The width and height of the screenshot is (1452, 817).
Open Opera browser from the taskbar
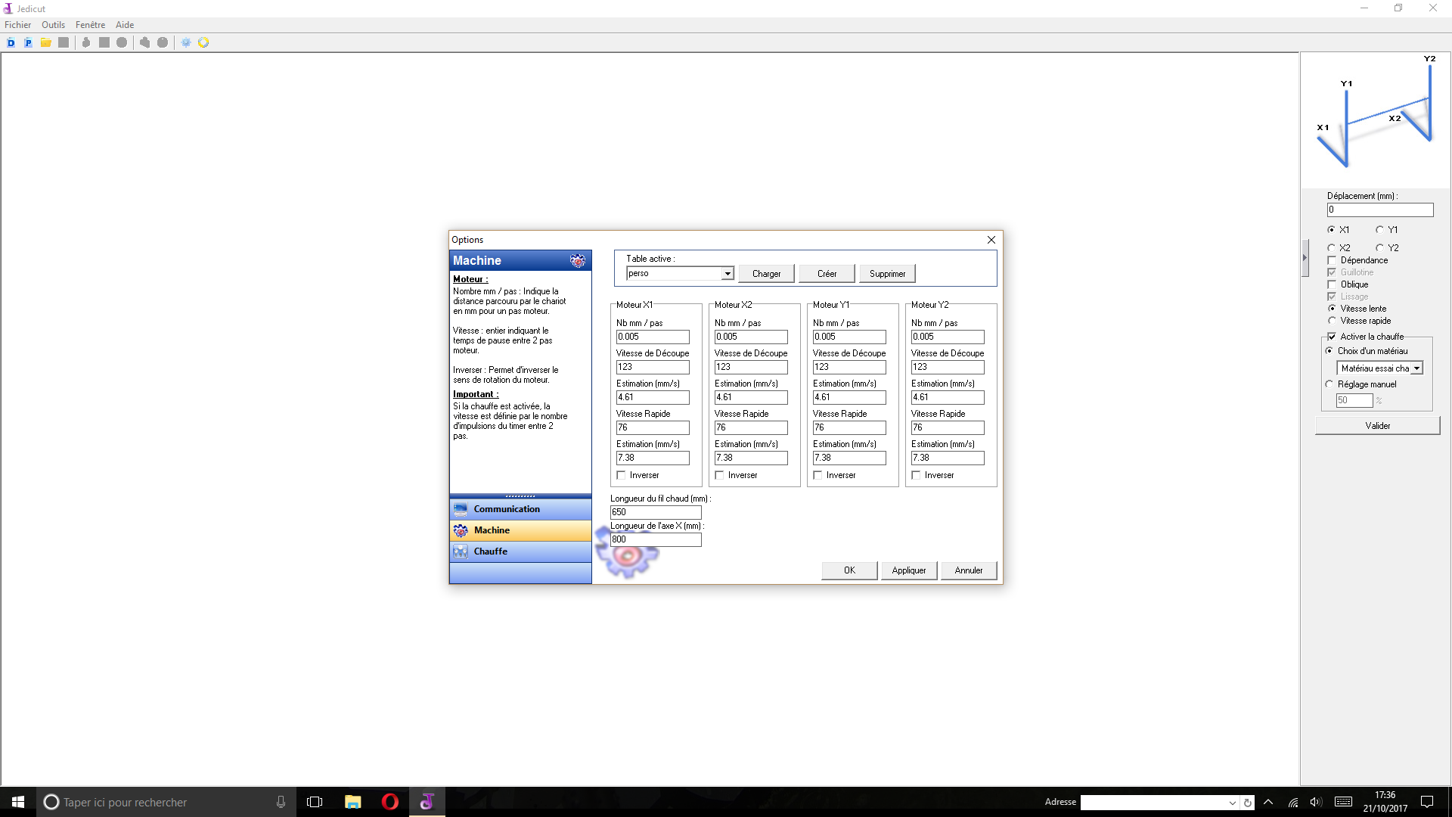coord(390,802)
